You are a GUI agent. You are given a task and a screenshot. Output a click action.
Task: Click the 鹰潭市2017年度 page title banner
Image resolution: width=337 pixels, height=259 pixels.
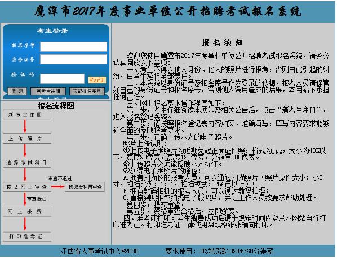(167, 11)
